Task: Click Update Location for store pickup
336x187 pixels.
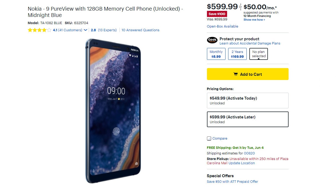Action: click(242, 163)
